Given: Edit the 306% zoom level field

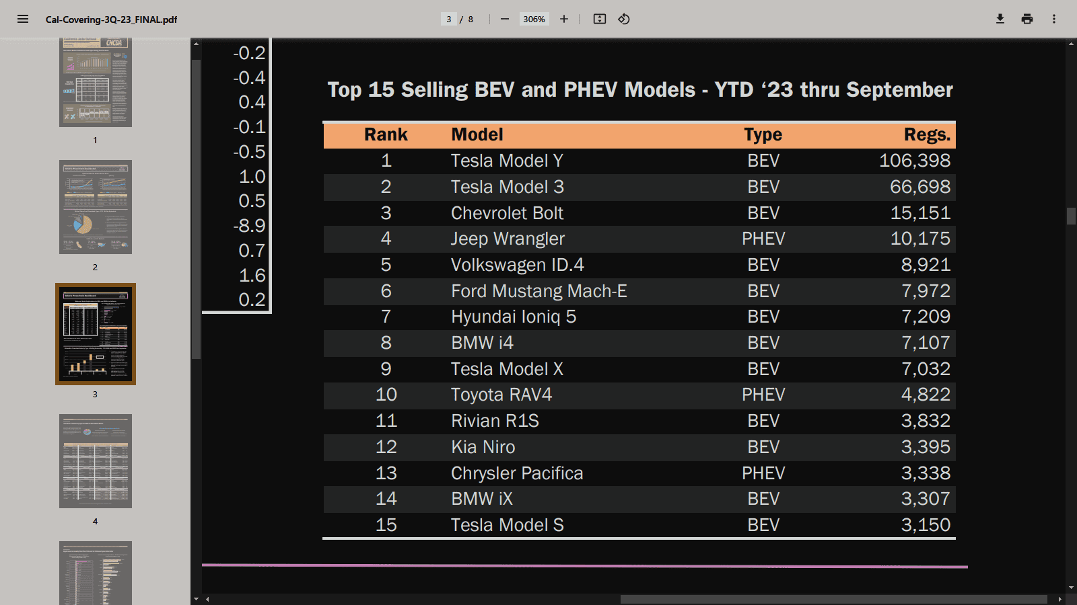Looking at the screenshot, I should [x=534, y=19].
